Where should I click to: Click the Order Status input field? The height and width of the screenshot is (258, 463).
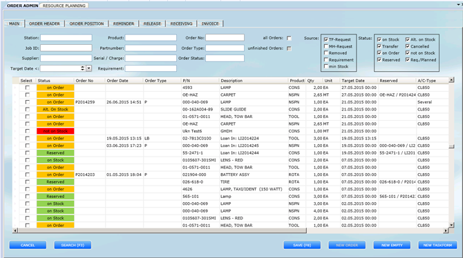point(225,58)
